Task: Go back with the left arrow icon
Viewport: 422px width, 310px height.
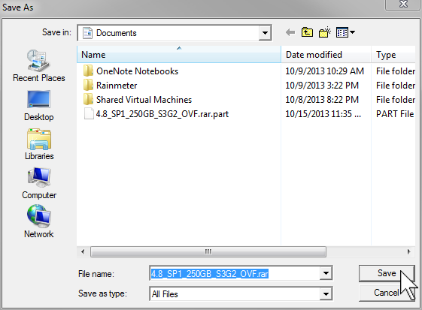Action: 290,33
